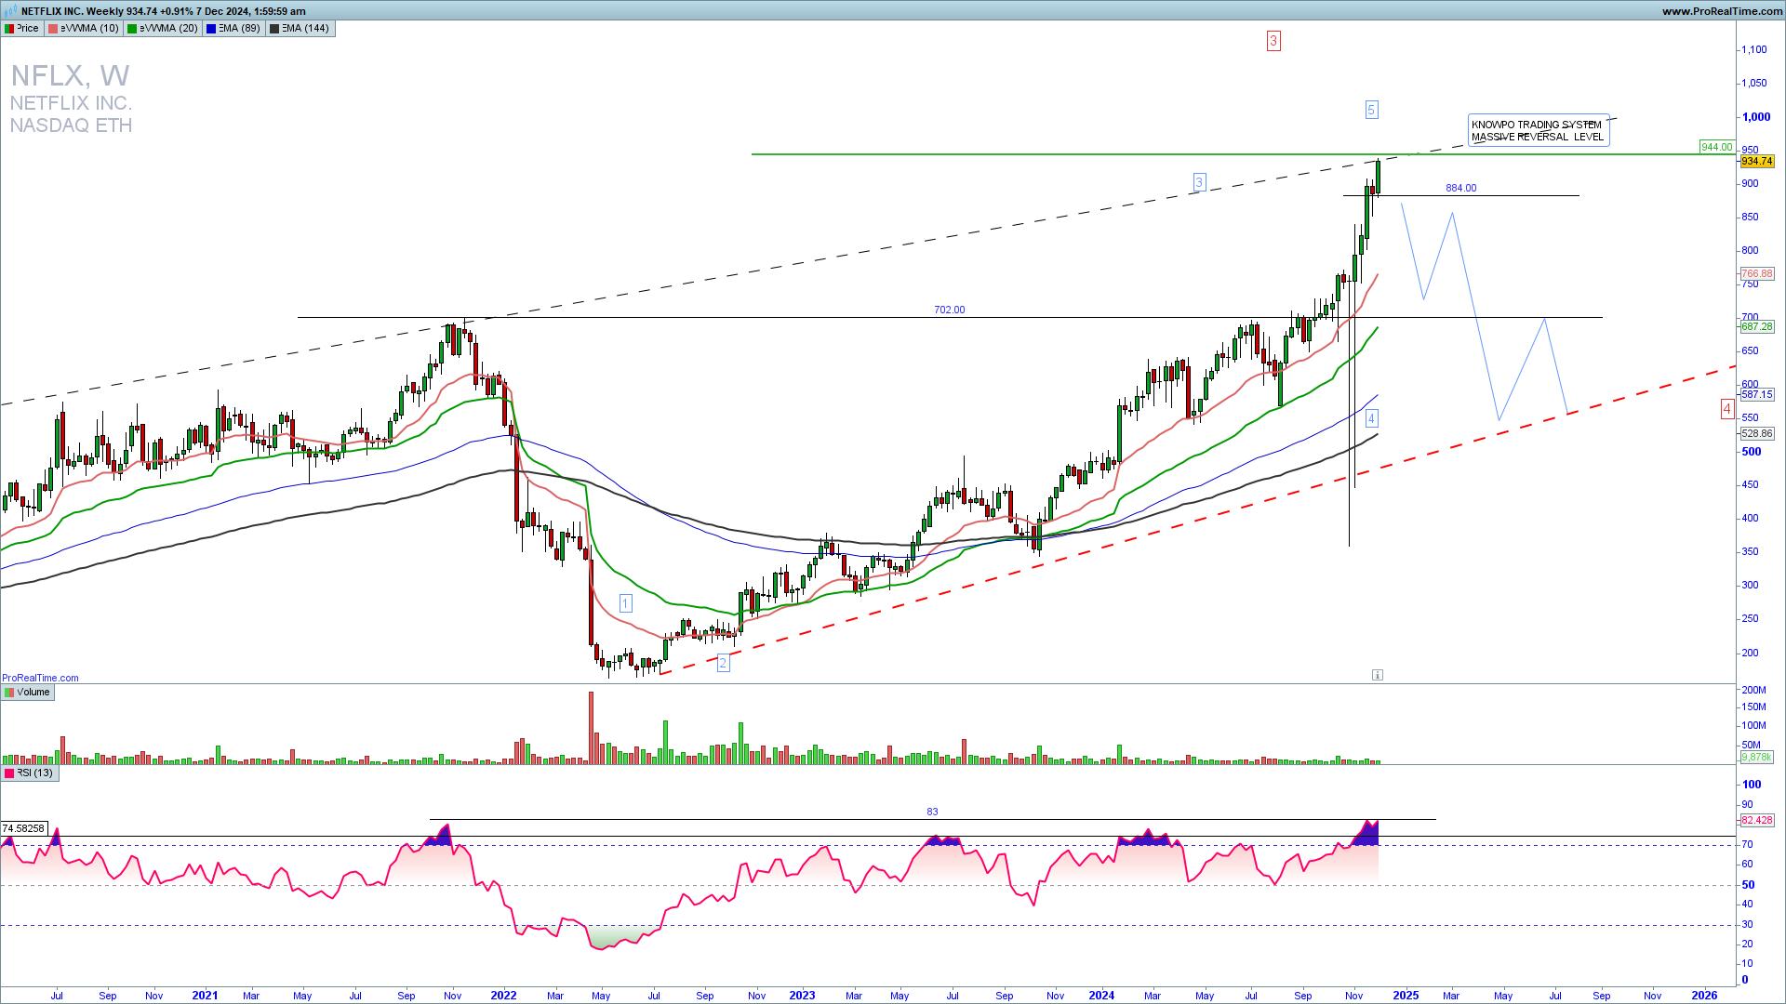Click the small info icon above volume panel

coord(1378,675)
